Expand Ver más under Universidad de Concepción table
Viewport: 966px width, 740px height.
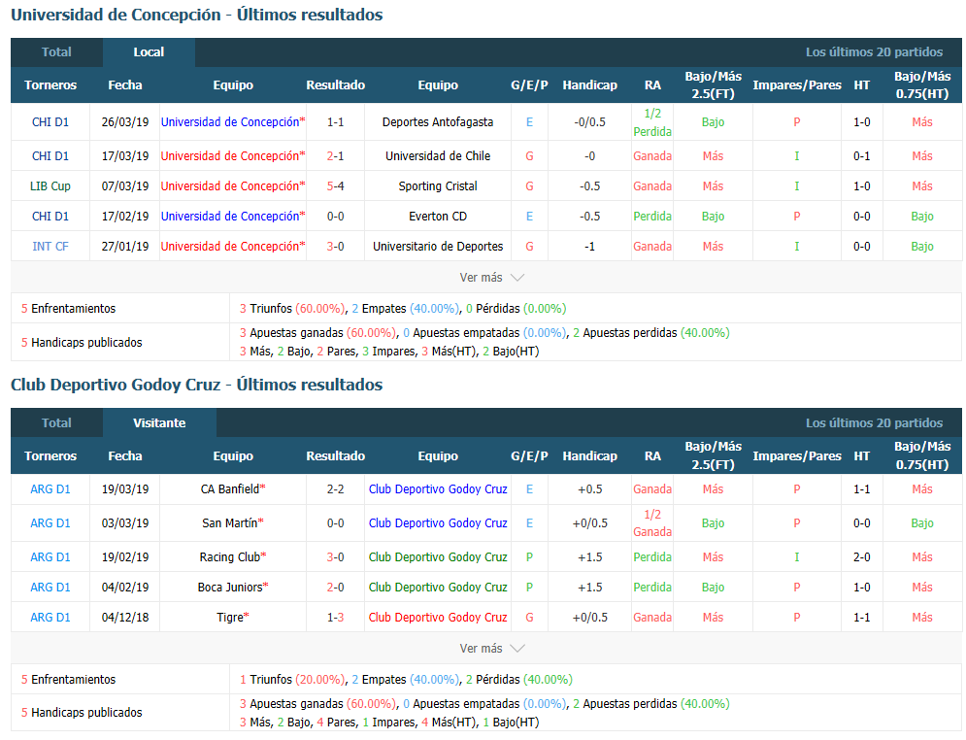pyautogui.click(x=491, y=278)
